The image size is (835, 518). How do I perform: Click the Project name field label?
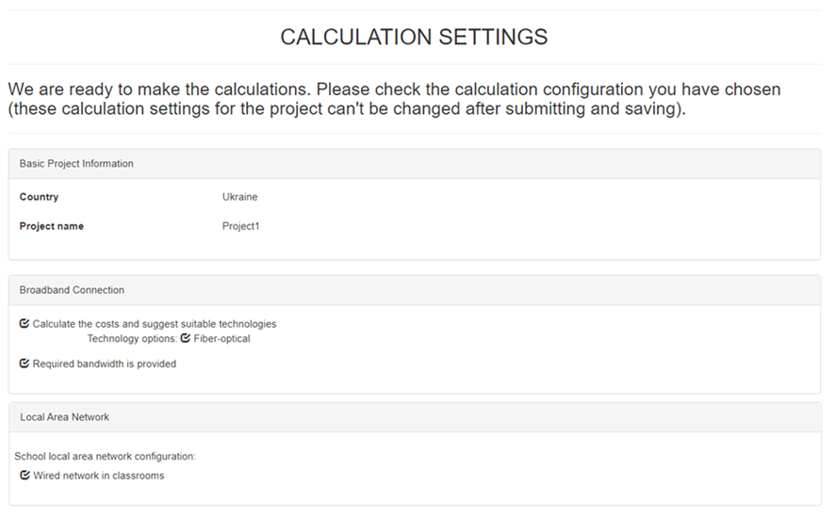coord(51,226)
